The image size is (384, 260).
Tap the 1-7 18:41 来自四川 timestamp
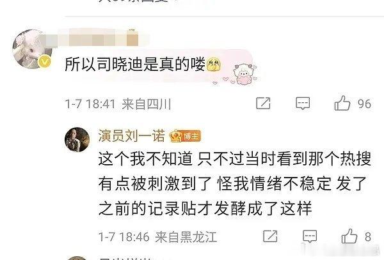[118, 104]
